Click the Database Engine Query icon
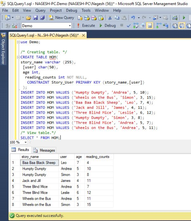The width and height of the screenshot is (191, 221). coord(80,18)
